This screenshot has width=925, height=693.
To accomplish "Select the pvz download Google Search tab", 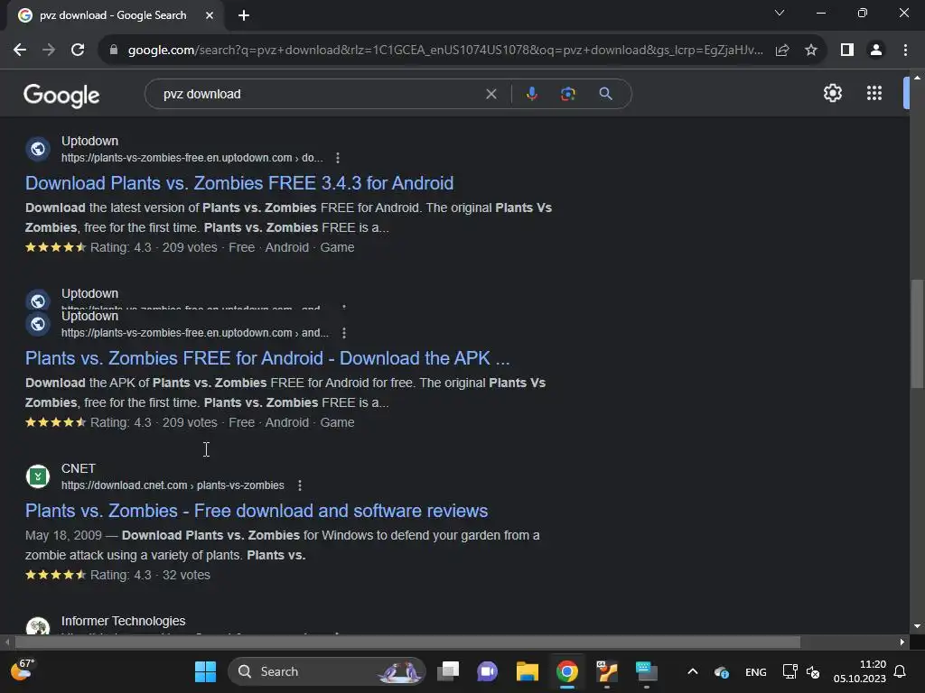I will coord(112,15).
